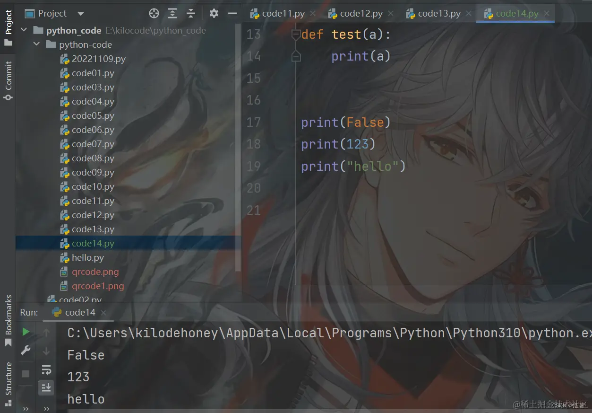The width and height of the screenshot is (592, 413).
Task: Toggle soft-wrap in Run console
Action: [x=46, y=369]
